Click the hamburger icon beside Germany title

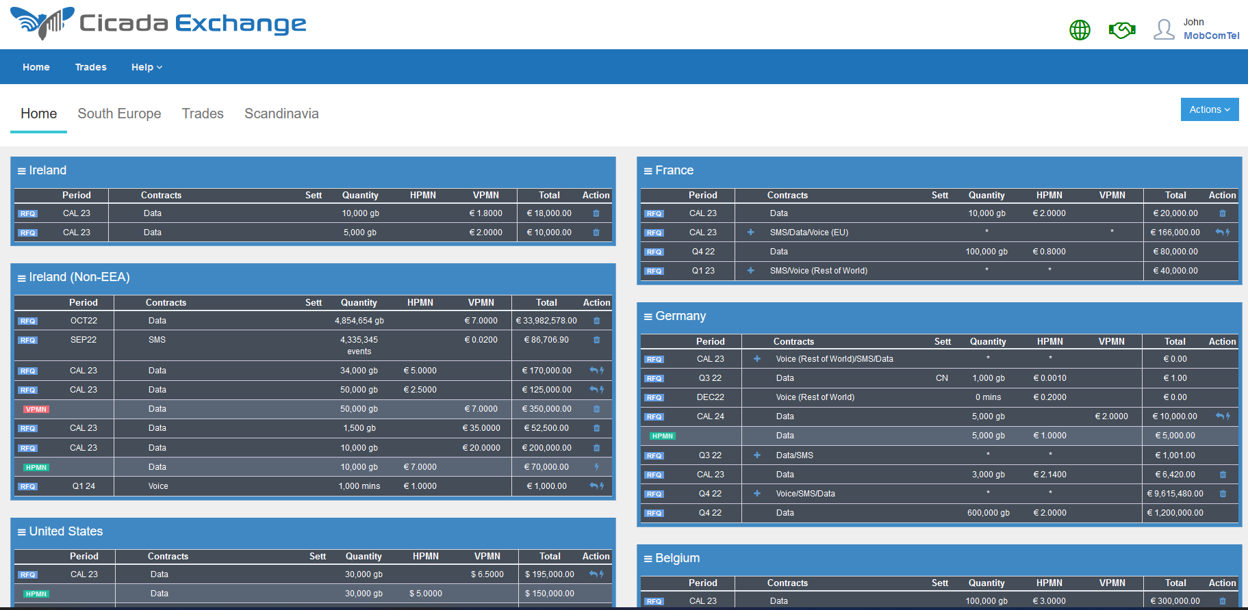click(x=648, y=317)
